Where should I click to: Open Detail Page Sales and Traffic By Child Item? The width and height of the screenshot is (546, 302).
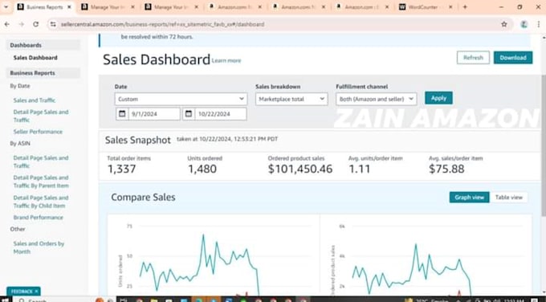coord(41,202)
